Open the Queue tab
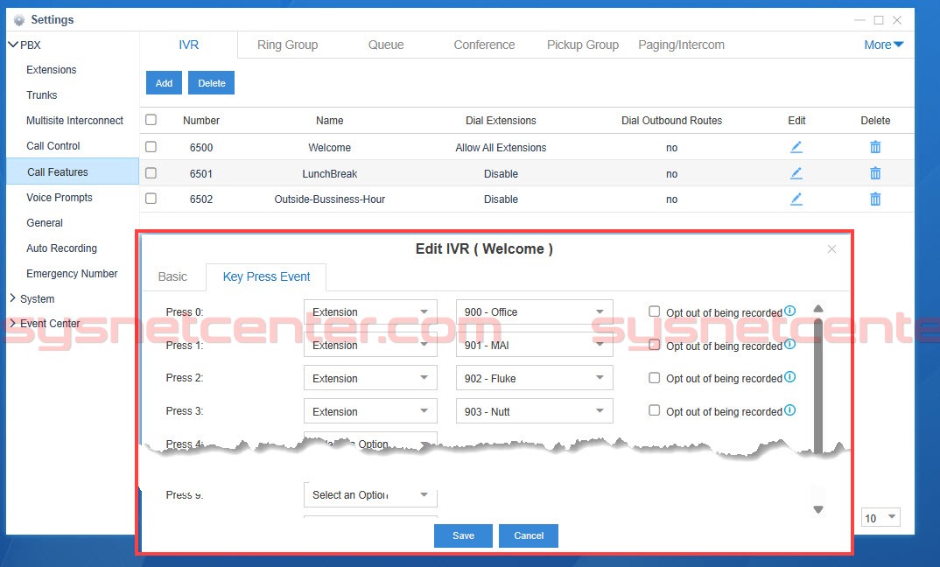The image size is (940, 567). click(x=386, y=45)
